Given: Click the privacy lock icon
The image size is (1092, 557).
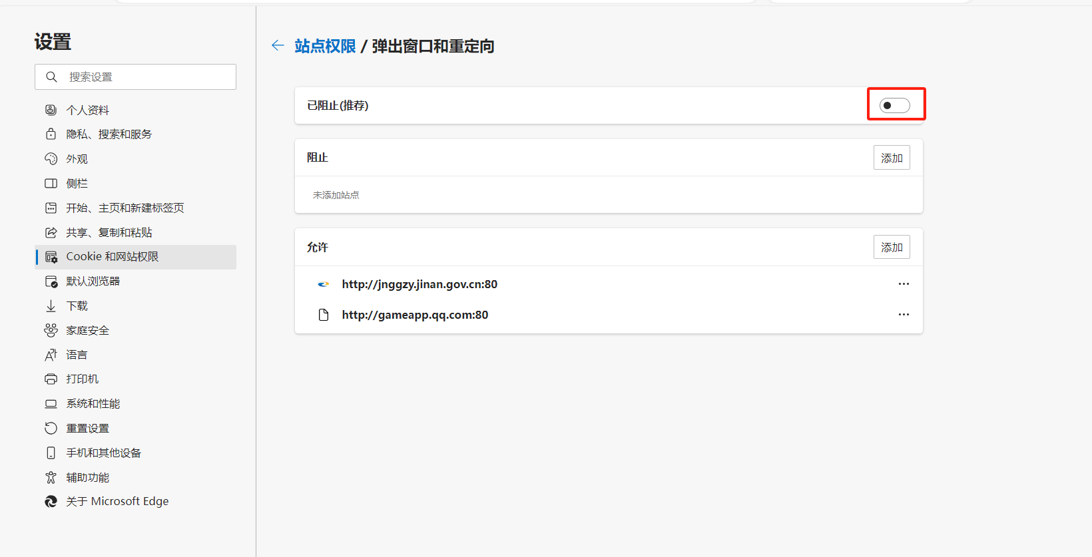Looking at the screenshot, I should pos(51,134).
